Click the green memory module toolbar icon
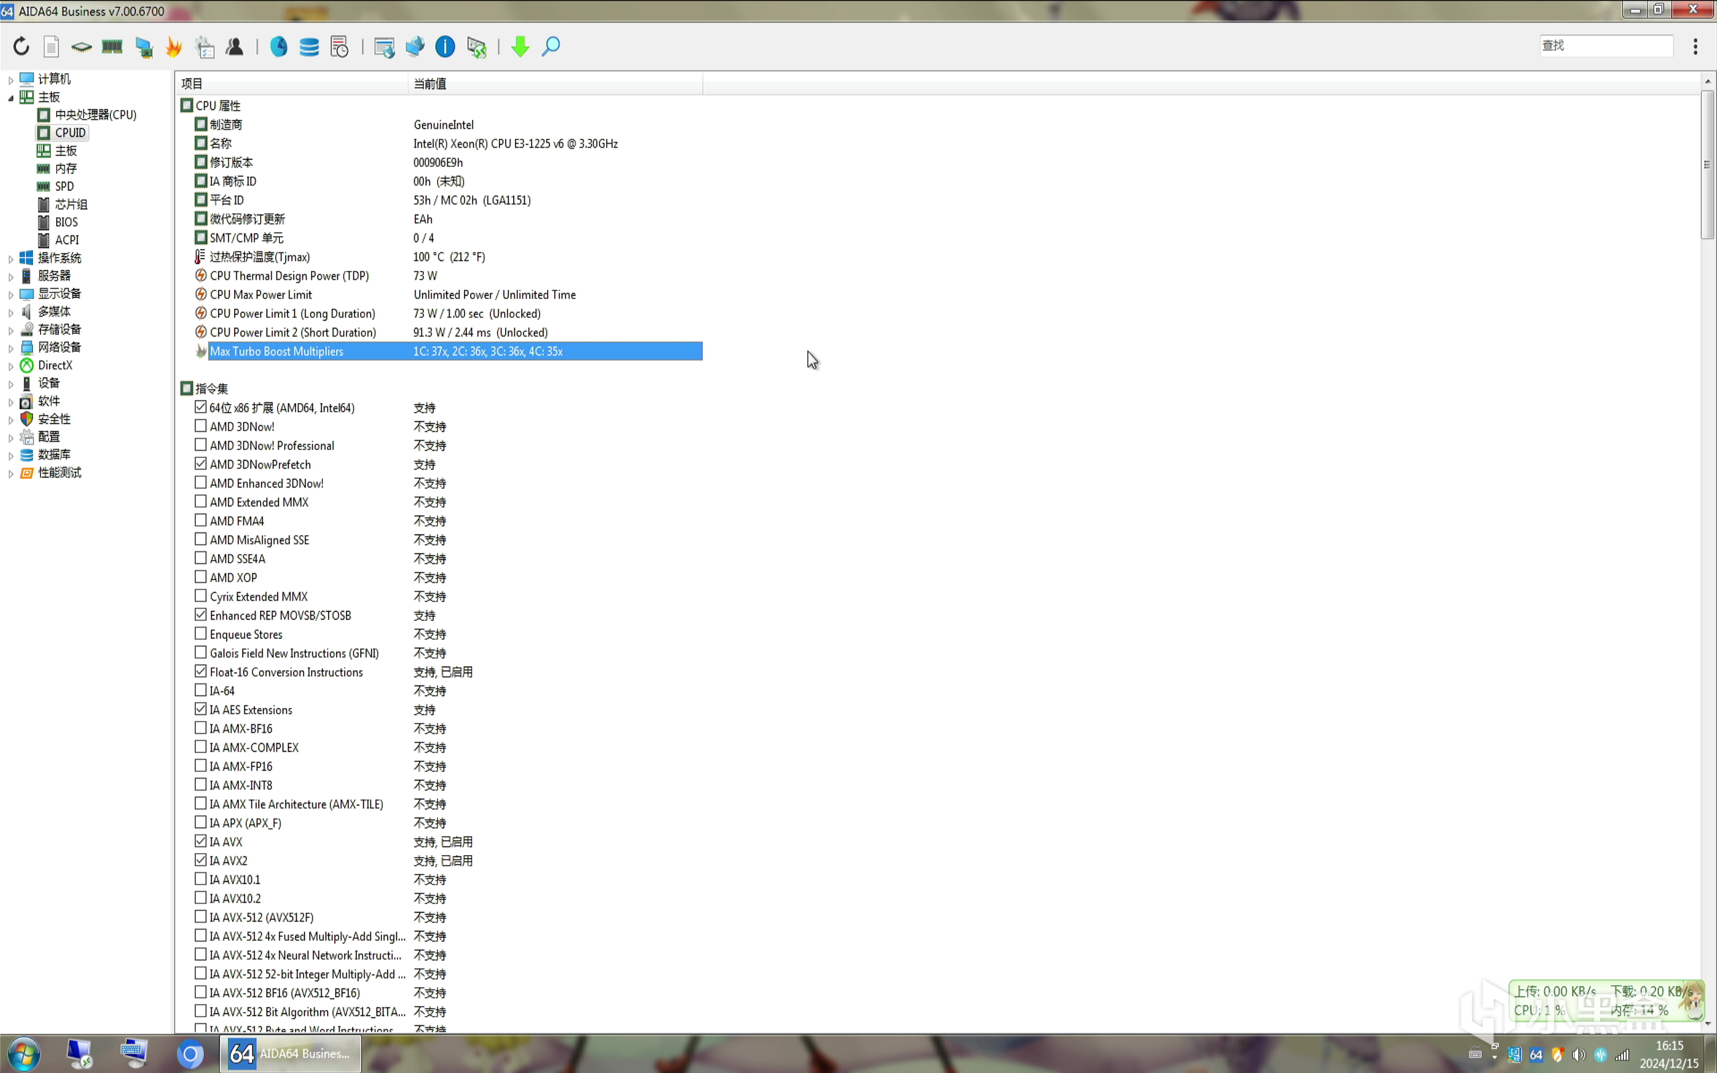The height and width of the screenshot is (1073, 1717). point(112,47)
